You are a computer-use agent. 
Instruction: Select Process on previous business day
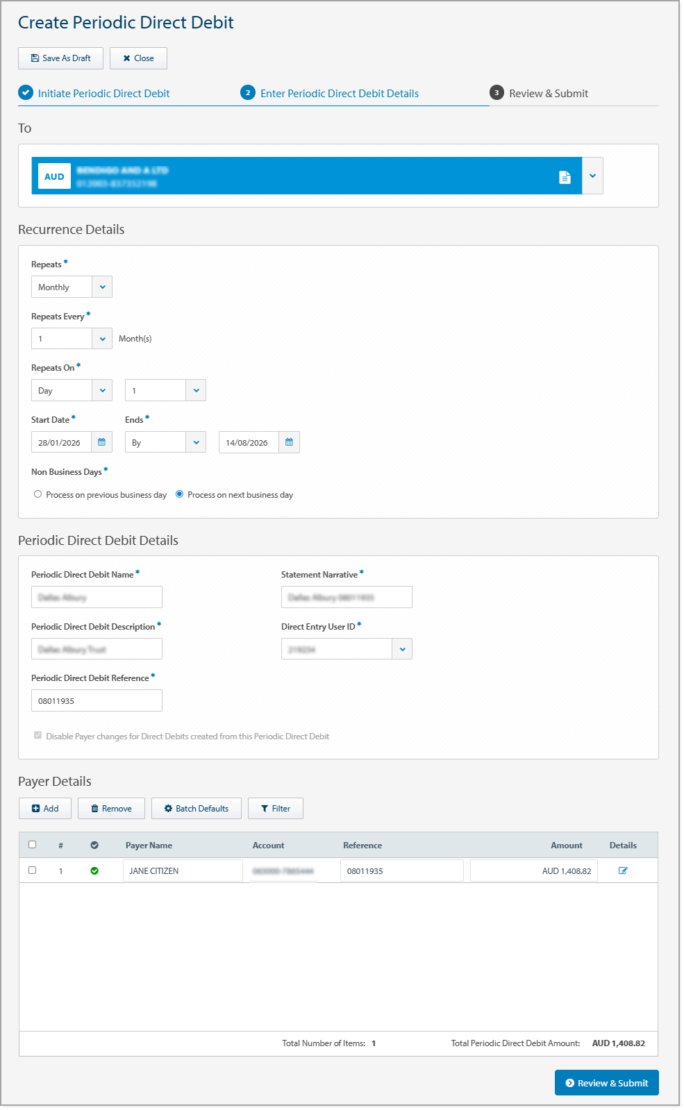tap(38, 494)
